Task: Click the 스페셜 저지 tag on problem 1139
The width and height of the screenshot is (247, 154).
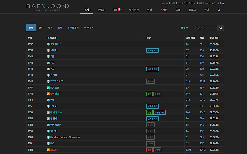Action: click(152, 50)
